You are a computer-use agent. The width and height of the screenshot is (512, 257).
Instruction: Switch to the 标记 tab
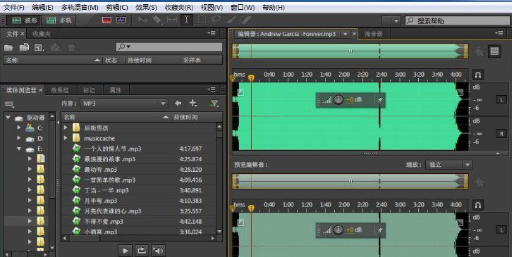[x=89, y=90]
